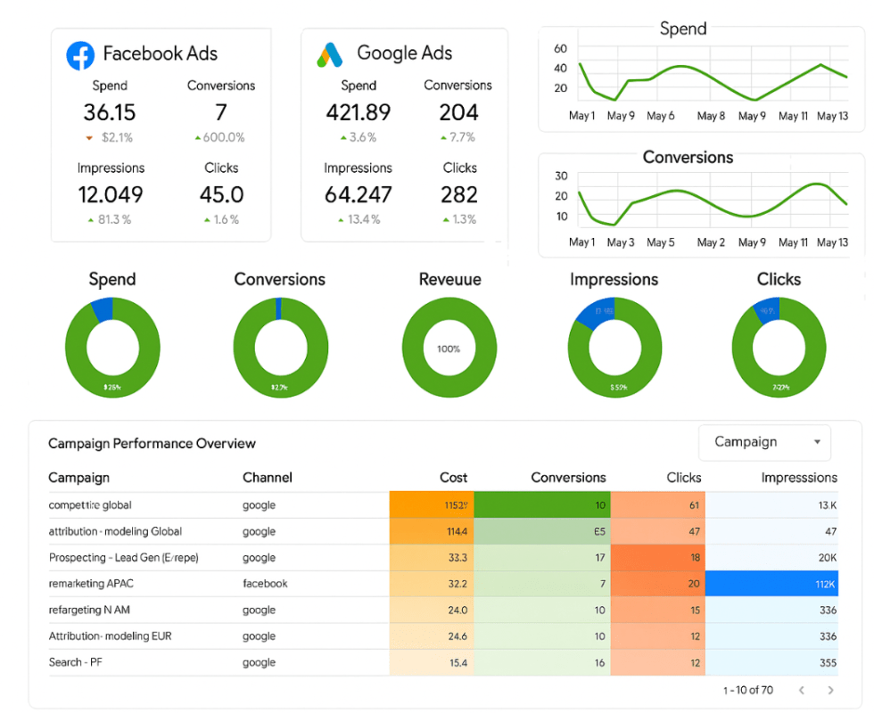Click the blue segment of Impressions donut

coord(596,313)
